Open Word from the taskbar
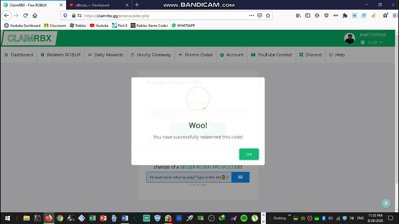The height and width of the screenshot is (224, 399). [125, 218]
